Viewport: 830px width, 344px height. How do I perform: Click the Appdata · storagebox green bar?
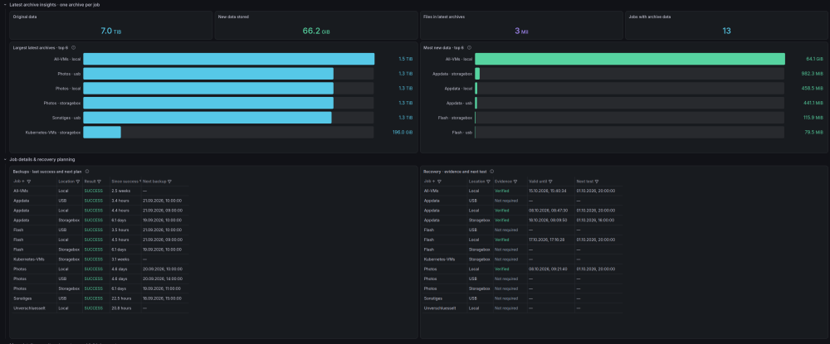tap(477, 74)
